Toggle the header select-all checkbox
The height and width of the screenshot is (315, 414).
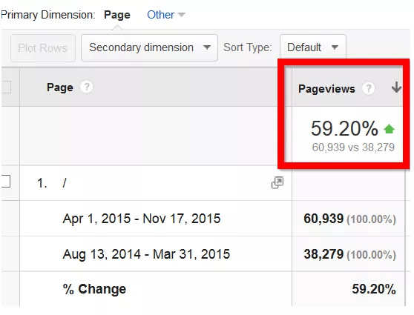[x=6, y=87]
